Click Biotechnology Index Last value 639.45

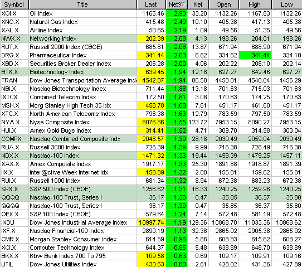151,72
